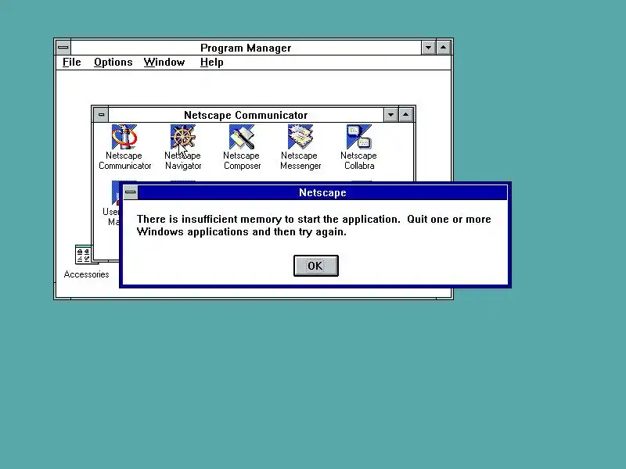Click the insufficient memory error message text
Screen dimensions: 626x469
(314, 225)
